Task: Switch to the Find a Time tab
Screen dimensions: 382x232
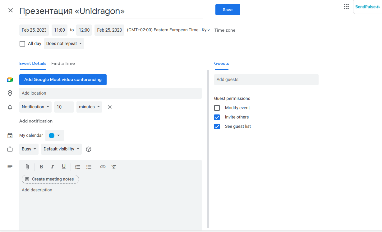Action: tap(63, 63)
